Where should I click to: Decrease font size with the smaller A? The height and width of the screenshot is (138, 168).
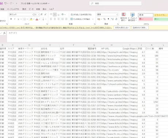coord(45,15)
